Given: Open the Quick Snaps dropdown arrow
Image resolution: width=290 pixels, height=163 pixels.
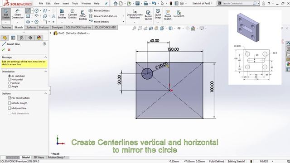Looking at the screenshot, I should click(x=158, y=22).
